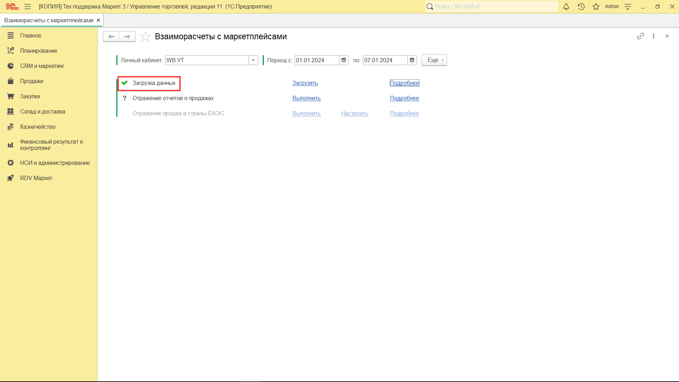
Task: Open Продажи section in sidebar
Action: [31, 81]
